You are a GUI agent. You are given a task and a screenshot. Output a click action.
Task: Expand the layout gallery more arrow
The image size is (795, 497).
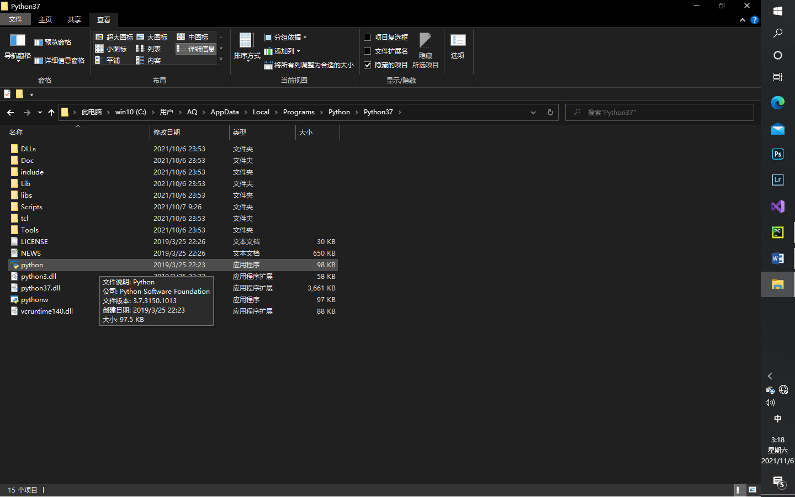click(221, 59)
